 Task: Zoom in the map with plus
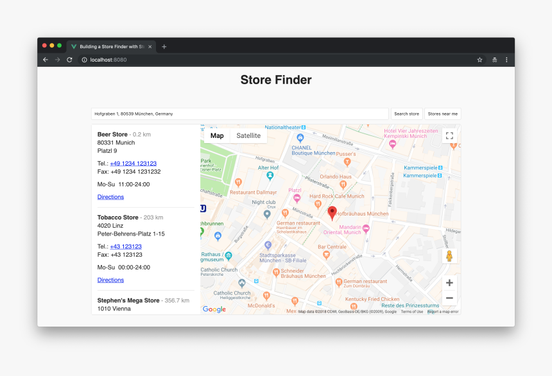[449, 283]
